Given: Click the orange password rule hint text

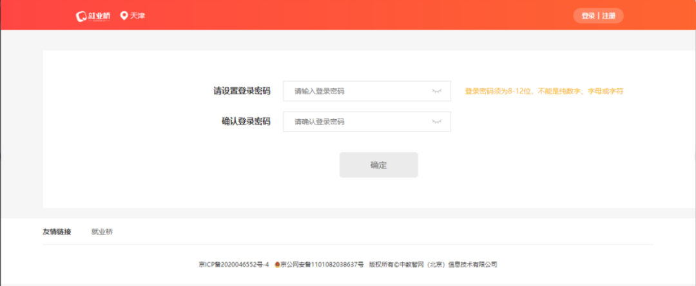Looking at the screenshot, I should coord(544,91).
